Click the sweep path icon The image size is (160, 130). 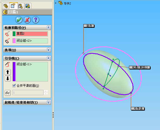pos(8,41)
